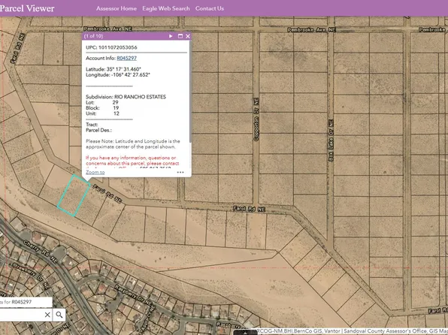Click the 'Copperton Dr NE' street label
This screenshot has width=448, height=335.
click(256, 119)
